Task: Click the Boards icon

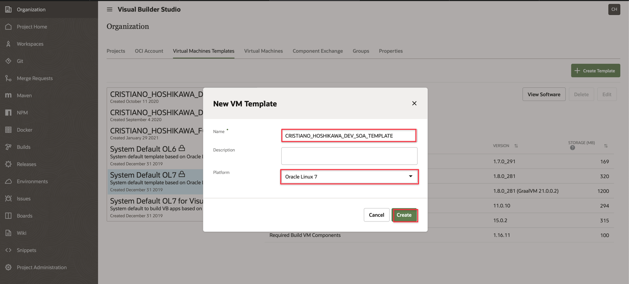Action: 8,216
